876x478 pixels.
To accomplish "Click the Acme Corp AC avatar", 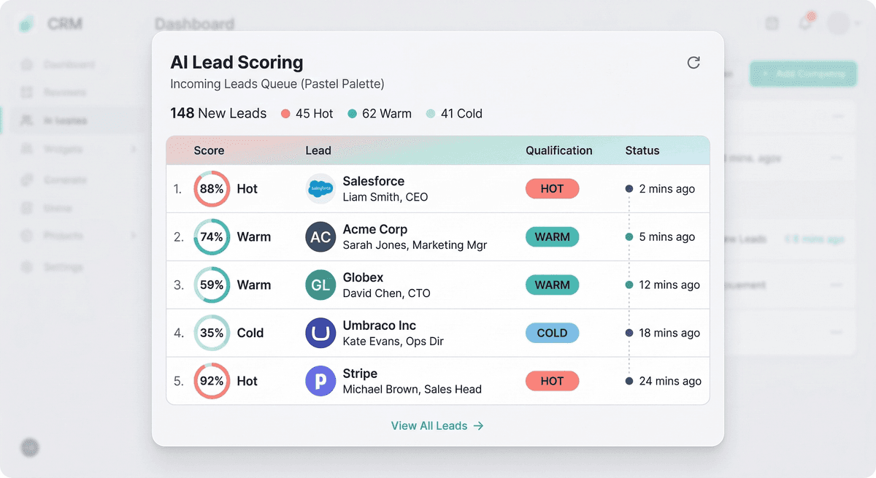I will pos(320,236).
